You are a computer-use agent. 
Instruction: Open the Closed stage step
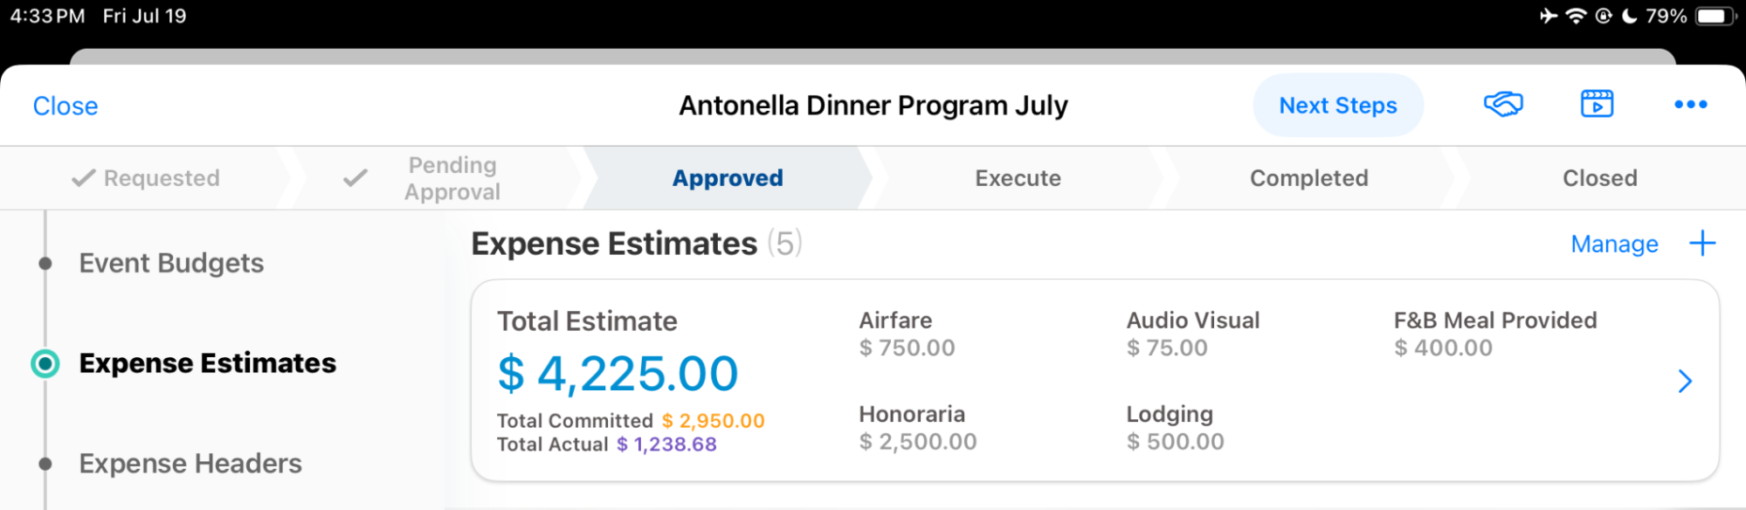click(1599, 178)
